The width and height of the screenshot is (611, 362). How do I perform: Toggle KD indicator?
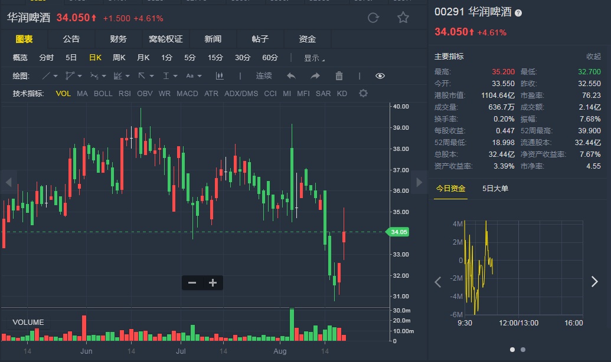(342, 93)
